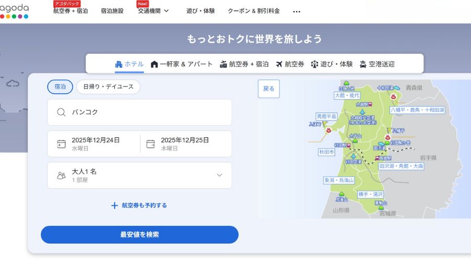Screen dimensions: 471x262
Task: Click the 八幡平 flag icon
Action: point(389,130)
